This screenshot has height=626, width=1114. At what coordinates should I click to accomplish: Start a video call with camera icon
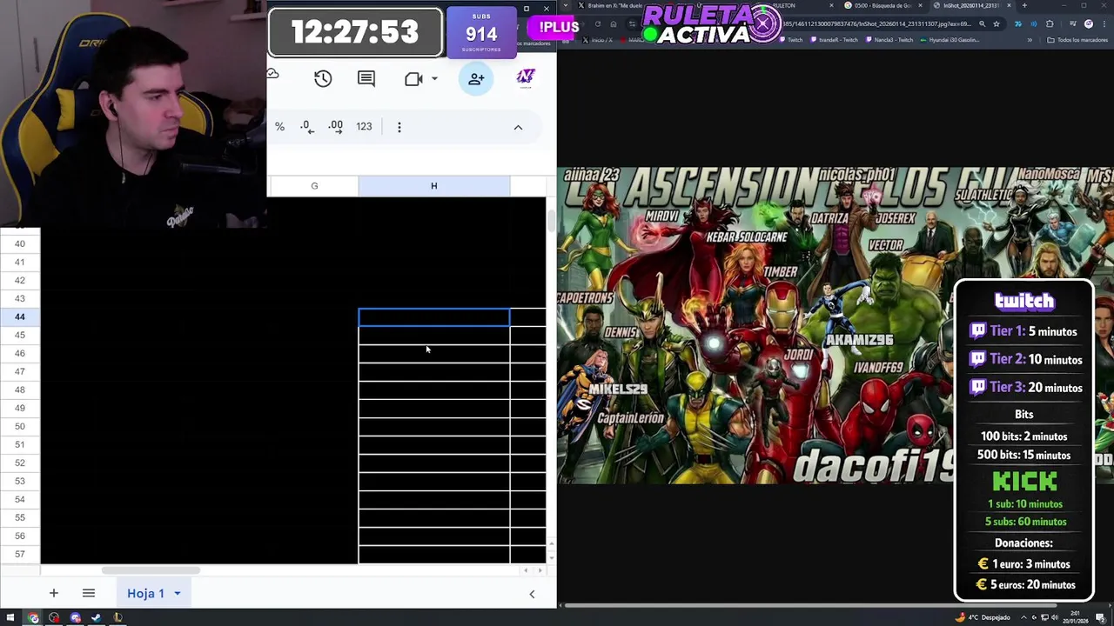(413, 78)
